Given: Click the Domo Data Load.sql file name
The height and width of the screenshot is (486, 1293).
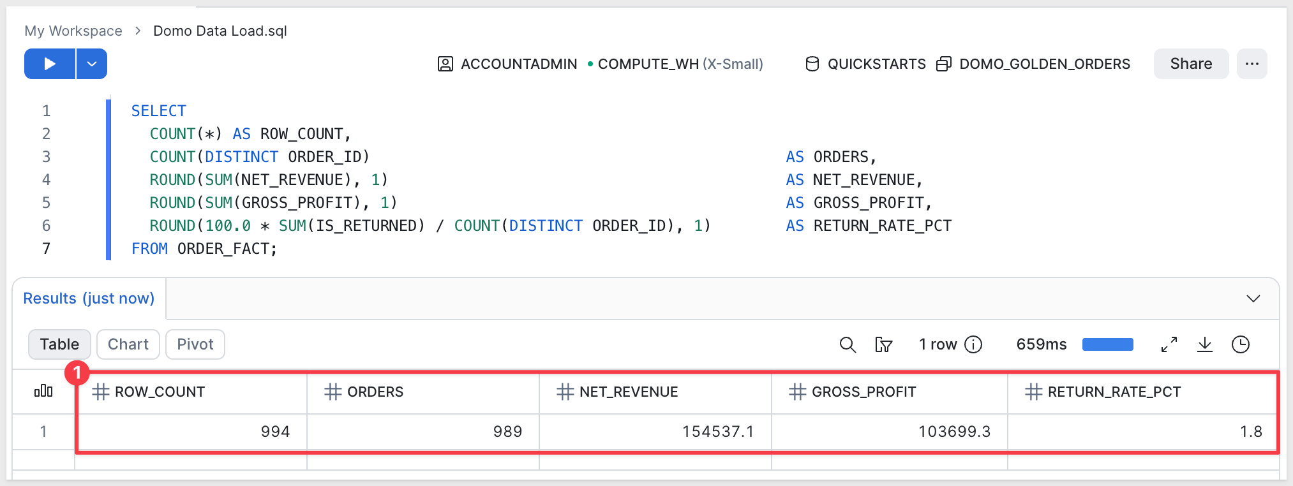Looking at the screenshot, I should point(220,31).
